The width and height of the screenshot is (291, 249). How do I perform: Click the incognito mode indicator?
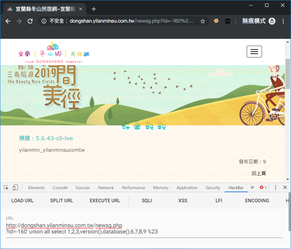click(x=259, y=21)
